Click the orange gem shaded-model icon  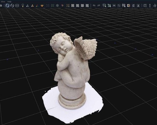pyautogui.click(x=42, y=5)
